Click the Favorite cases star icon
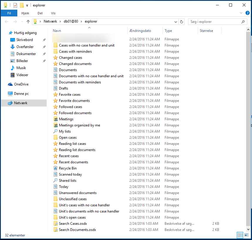This screenshot has height=240, width=252. click(x=55, y=95)
